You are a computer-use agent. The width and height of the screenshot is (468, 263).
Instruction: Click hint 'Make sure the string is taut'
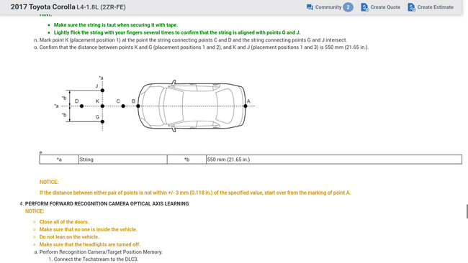[x=115, y=25]
